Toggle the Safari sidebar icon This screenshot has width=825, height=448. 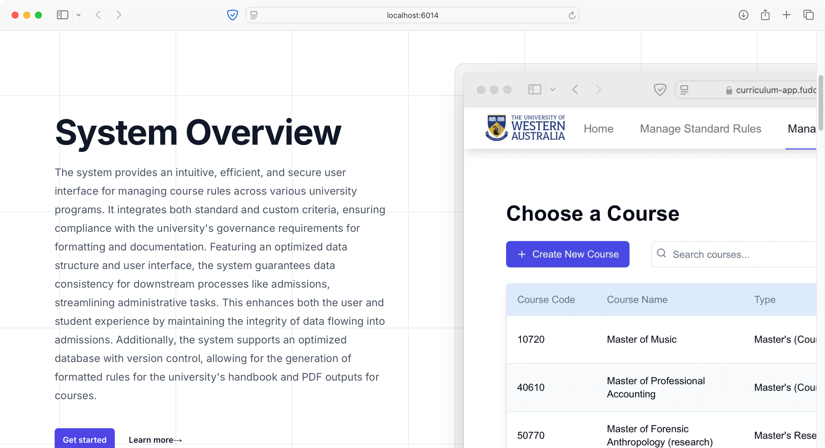(x=63, y=15)
